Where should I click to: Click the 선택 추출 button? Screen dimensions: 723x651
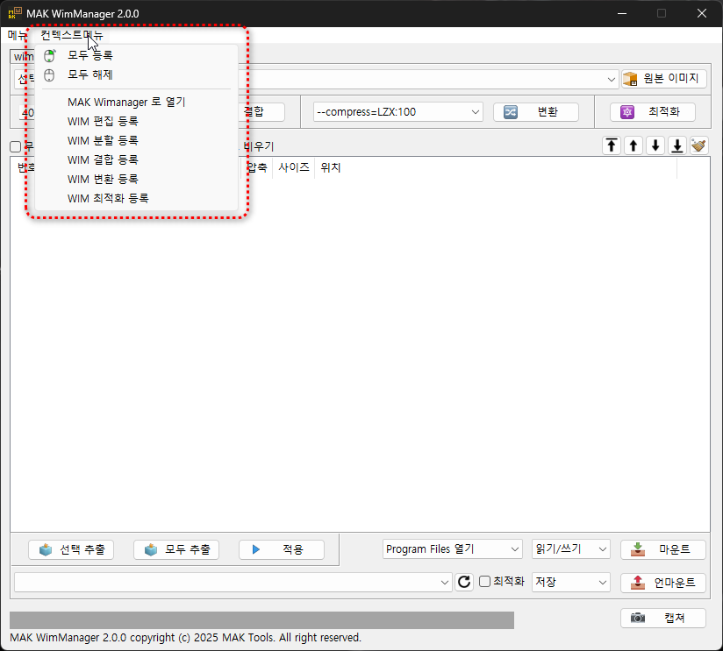pos(71,549)
